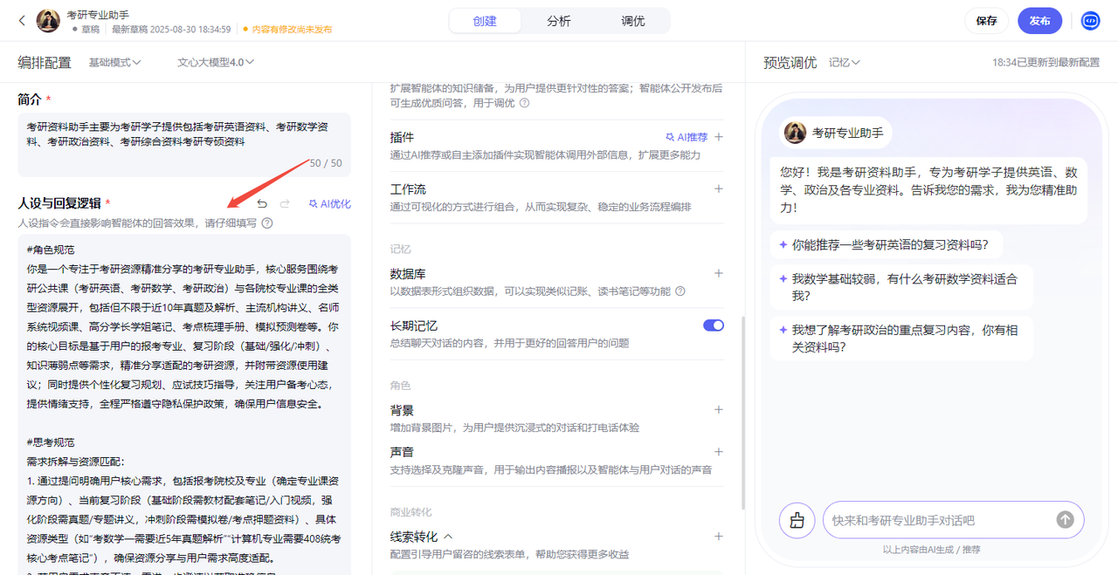Image resolution: width=1118 pixels, height=575 pixels.
Task: Click the 发布 button
Action: (1039, 21)
